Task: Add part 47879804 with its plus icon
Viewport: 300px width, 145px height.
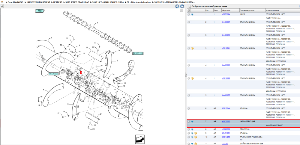Action: tap(189, 14)
